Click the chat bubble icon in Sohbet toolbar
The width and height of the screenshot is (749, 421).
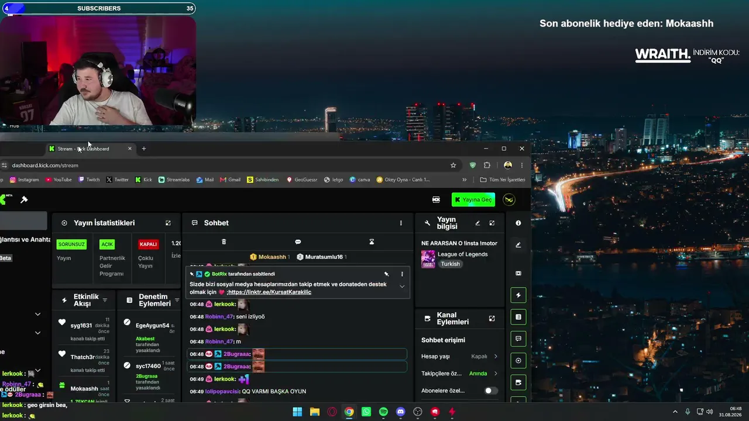pos(298,241)
